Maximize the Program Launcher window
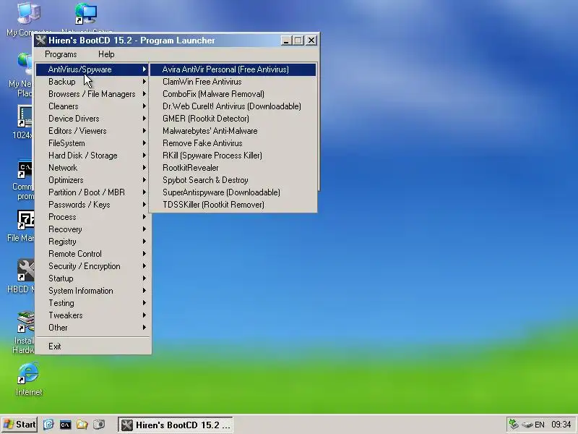The image size is (578, 434). point(298,41)
